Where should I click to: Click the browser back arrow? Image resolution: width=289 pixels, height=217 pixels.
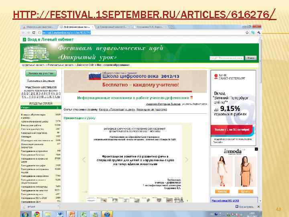[x=23, y=33]
